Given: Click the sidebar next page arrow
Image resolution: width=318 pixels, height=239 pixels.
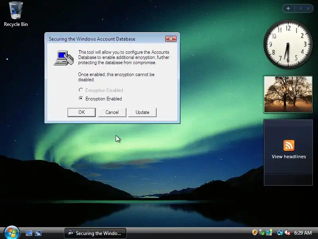Looking at the screenshot, I should tap(308, 8).
